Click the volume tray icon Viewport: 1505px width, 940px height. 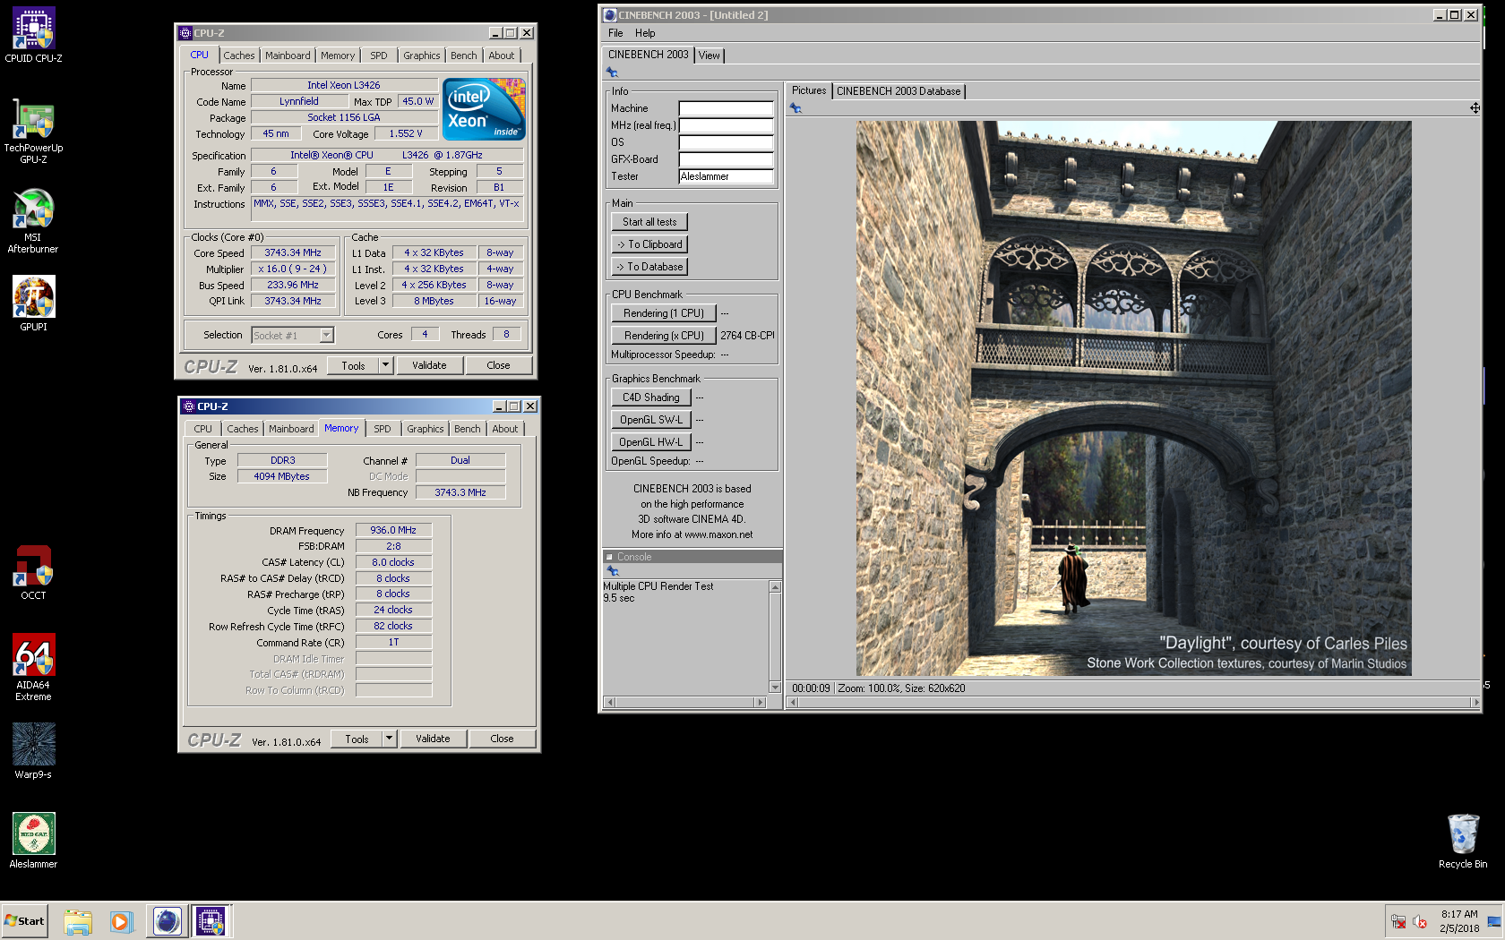[x=1420, y=921]
